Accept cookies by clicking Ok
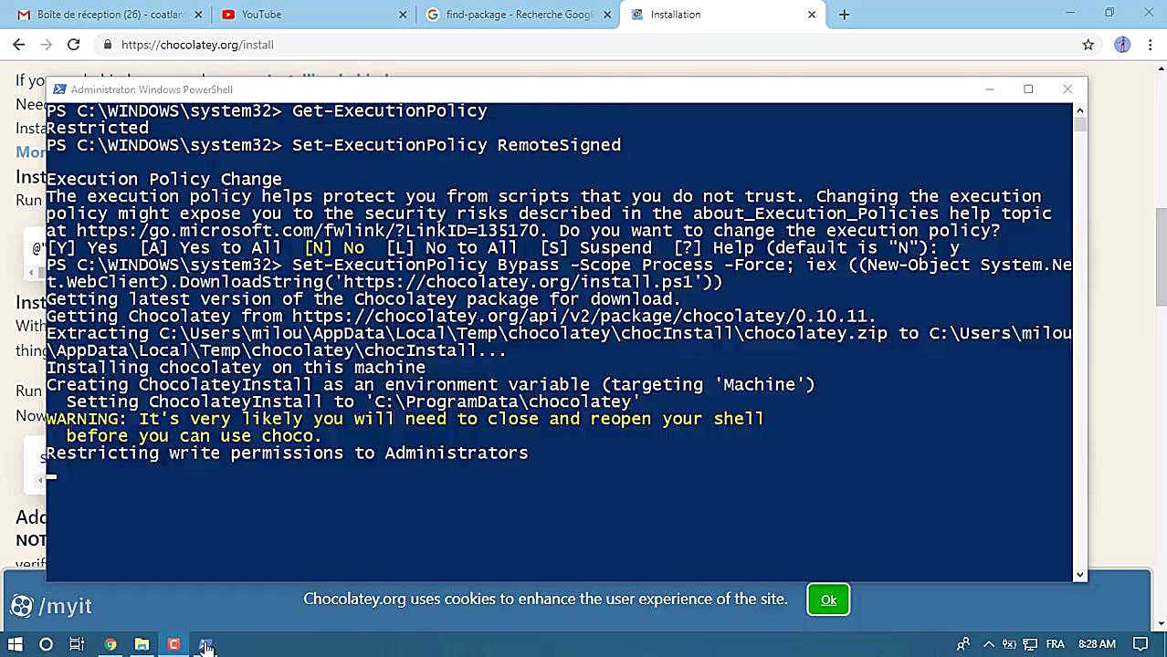Image resolution: width=1167 pixels, height=657 pixels. [827, 600]
